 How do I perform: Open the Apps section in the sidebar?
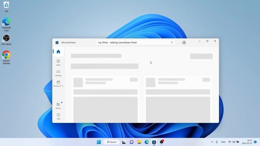(58, 63)
